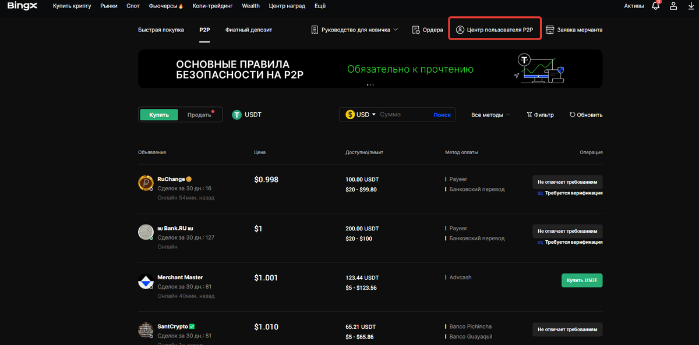The image size is (699, 345).
Task: Open the USDT coin selector
Action: point(247,115)
